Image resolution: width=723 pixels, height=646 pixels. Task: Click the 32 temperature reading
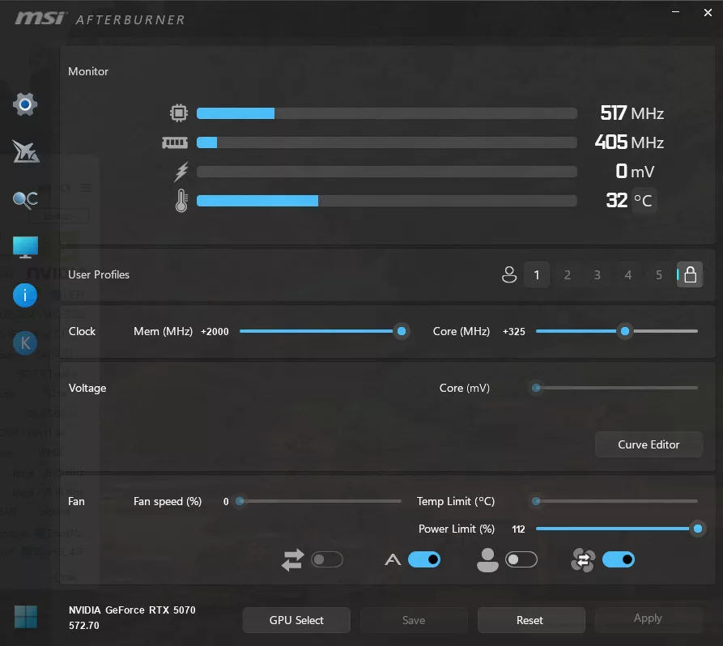[x=616, y=201]
